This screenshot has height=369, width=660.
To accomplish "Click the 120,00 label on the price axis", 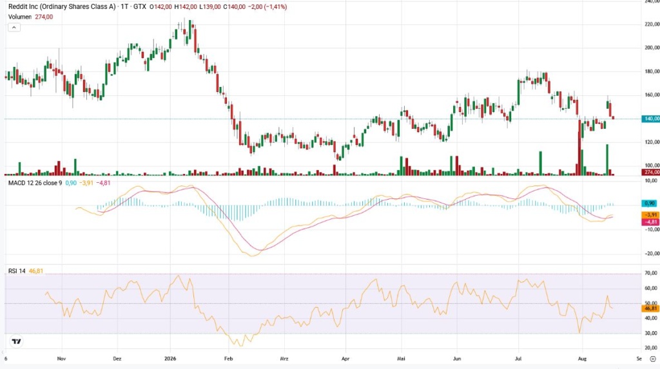I will pos(652,142).
